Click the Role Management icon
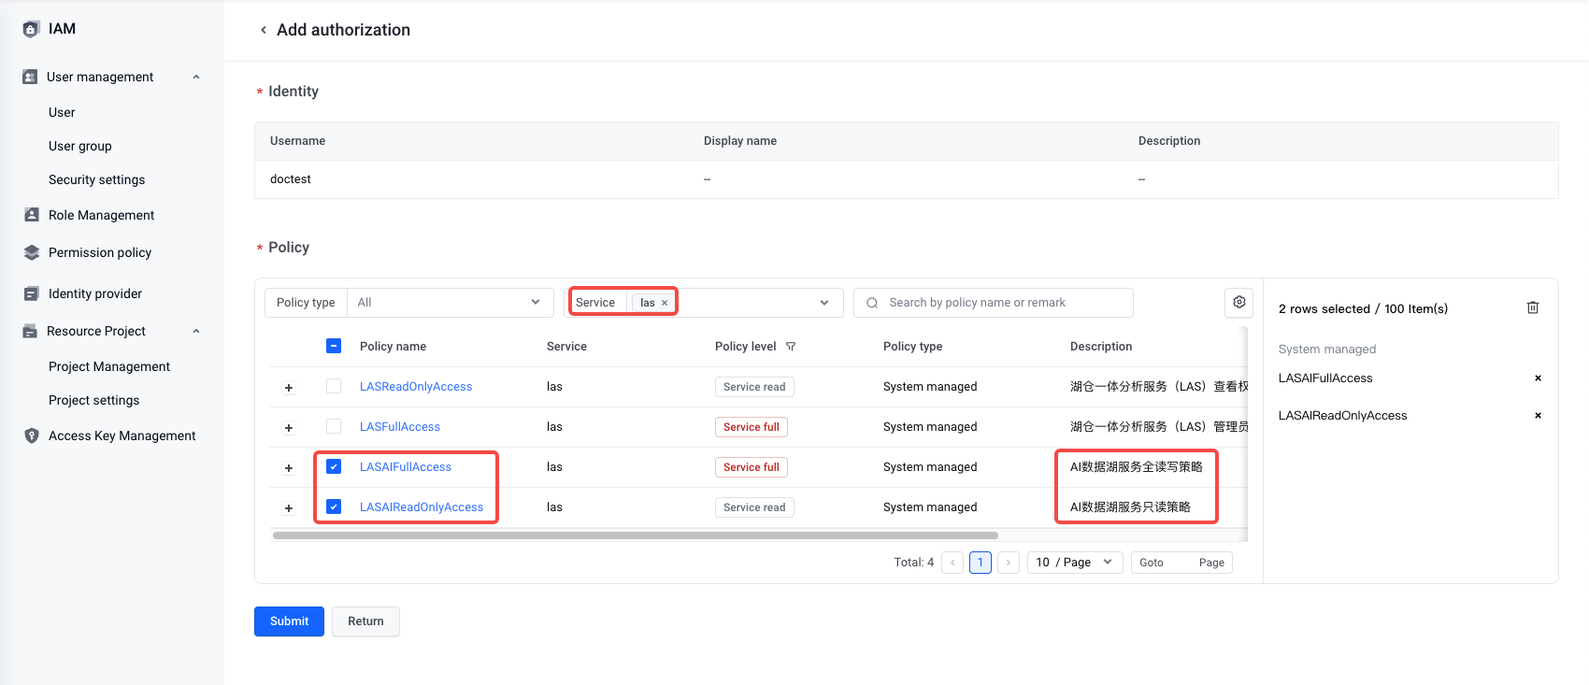1589x685 pixels. [x=32, y=215]
